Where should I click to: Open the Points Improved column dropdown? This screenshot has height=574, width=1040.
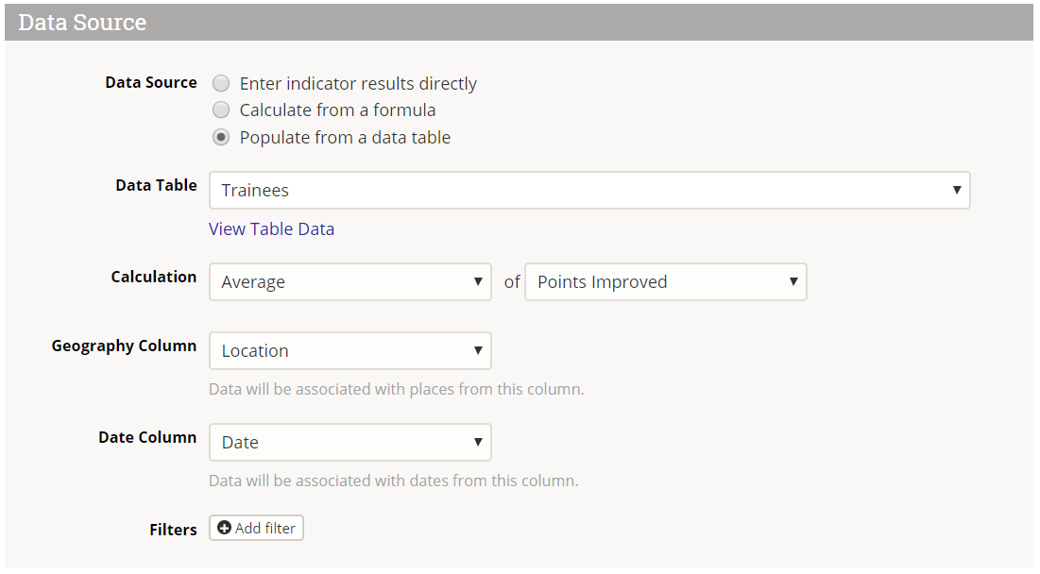pyautogui.click(x=665, y=281)
